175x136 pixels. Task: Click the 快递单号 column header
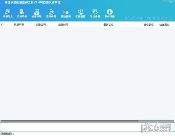19,24
